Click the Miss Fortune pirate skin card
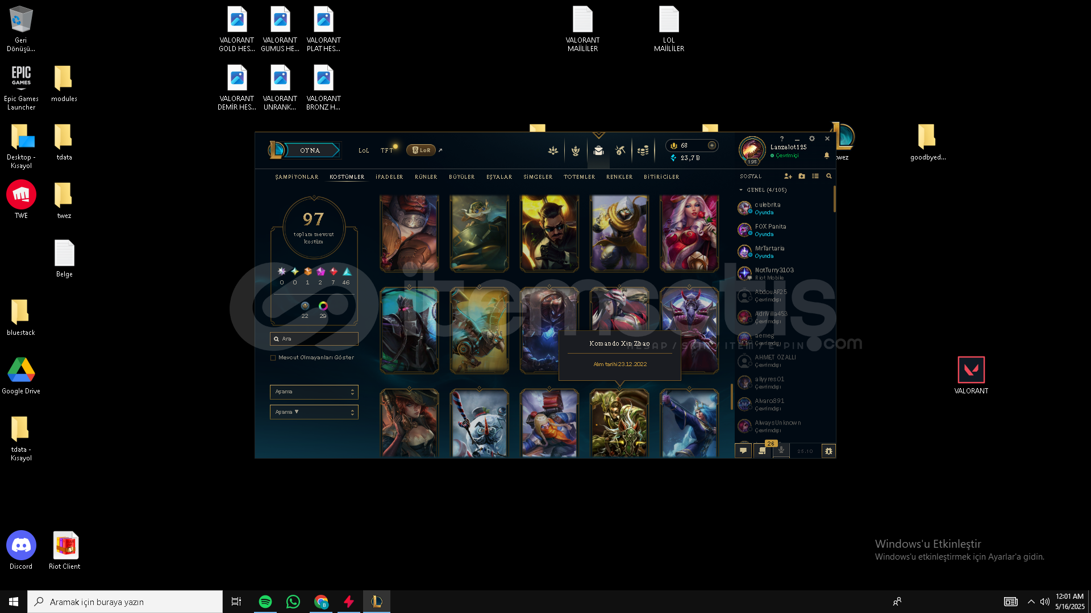The image size is (1091, 613). [x=409, y=423]
